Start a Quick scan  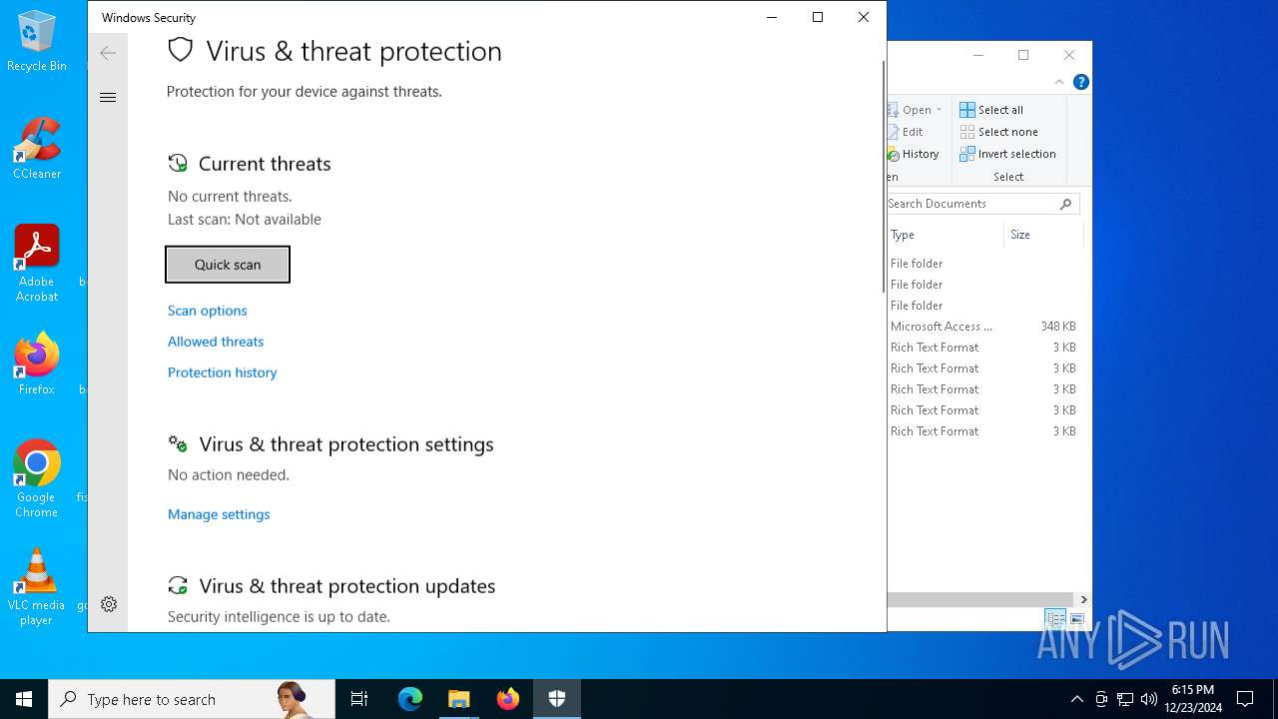[228, 265]
